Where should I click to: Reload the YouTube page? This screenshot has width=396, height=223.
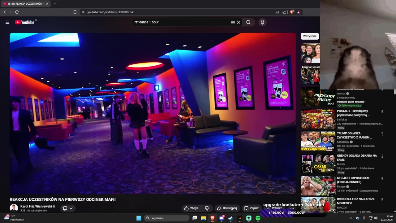[x=17, y=12]
